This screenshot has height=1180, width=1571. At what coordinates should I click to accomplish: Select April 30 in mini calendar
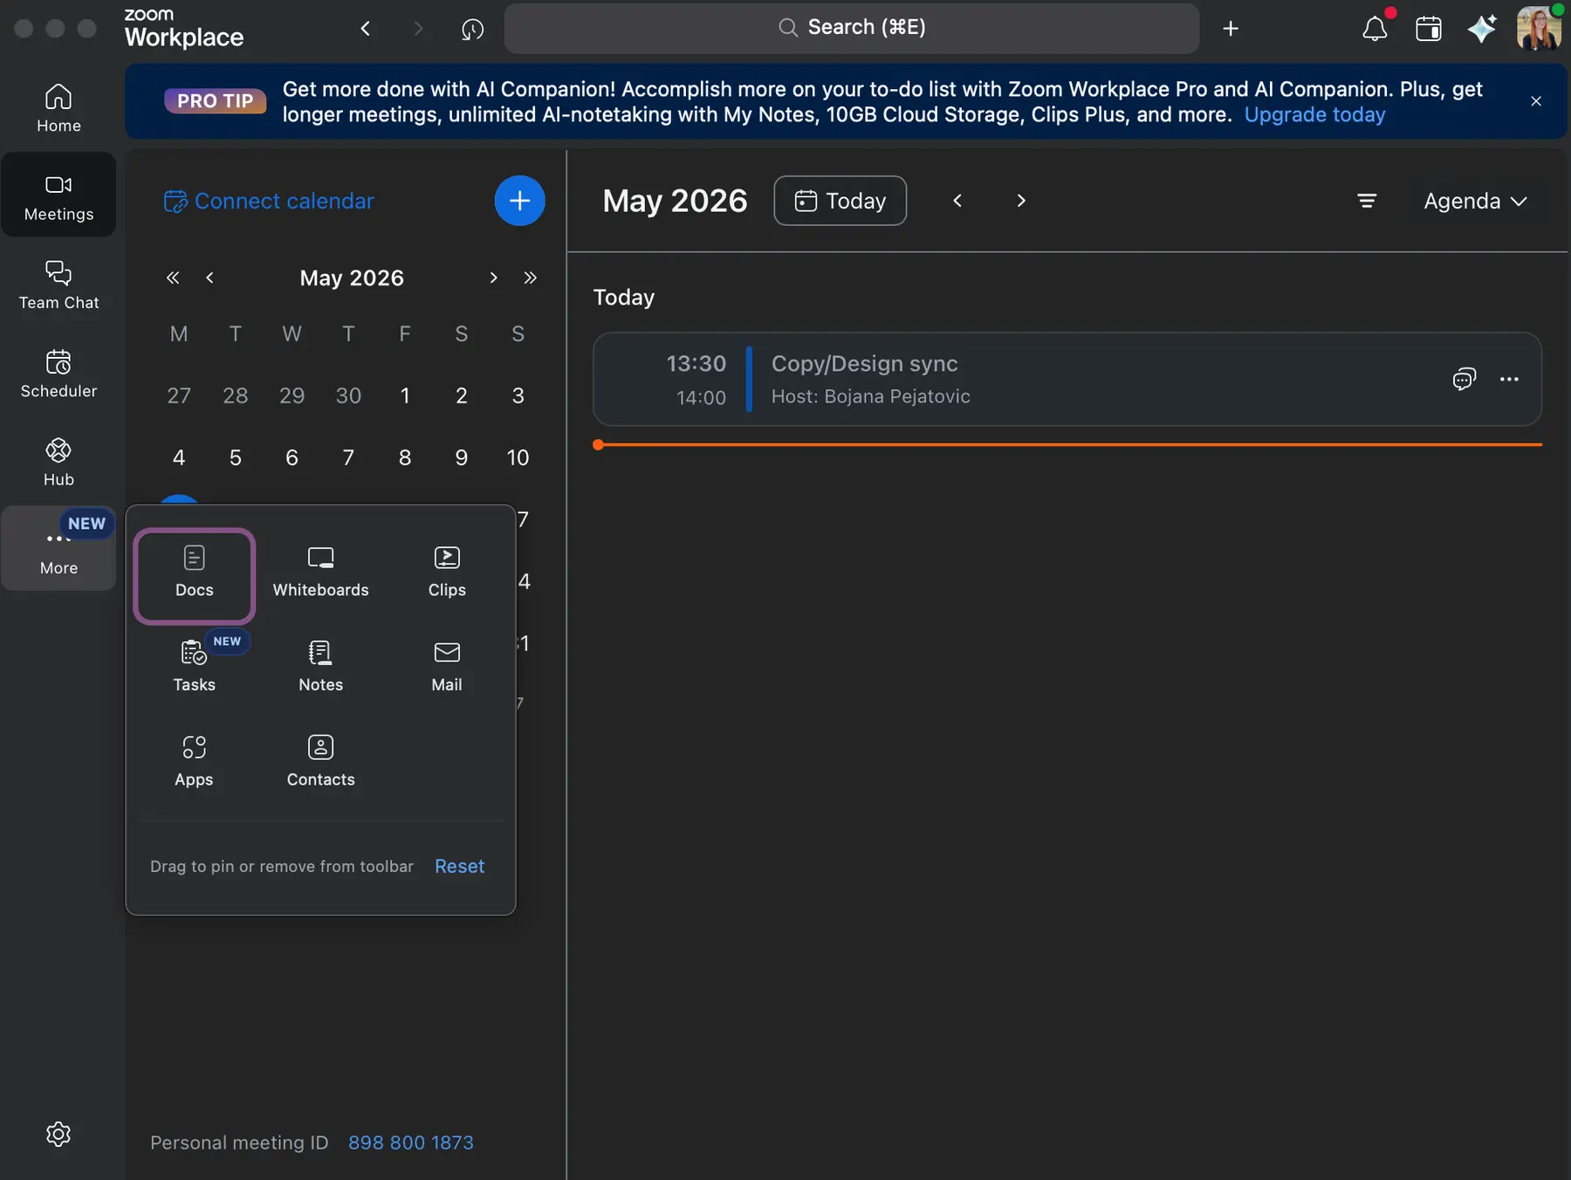tap(348, 395)
